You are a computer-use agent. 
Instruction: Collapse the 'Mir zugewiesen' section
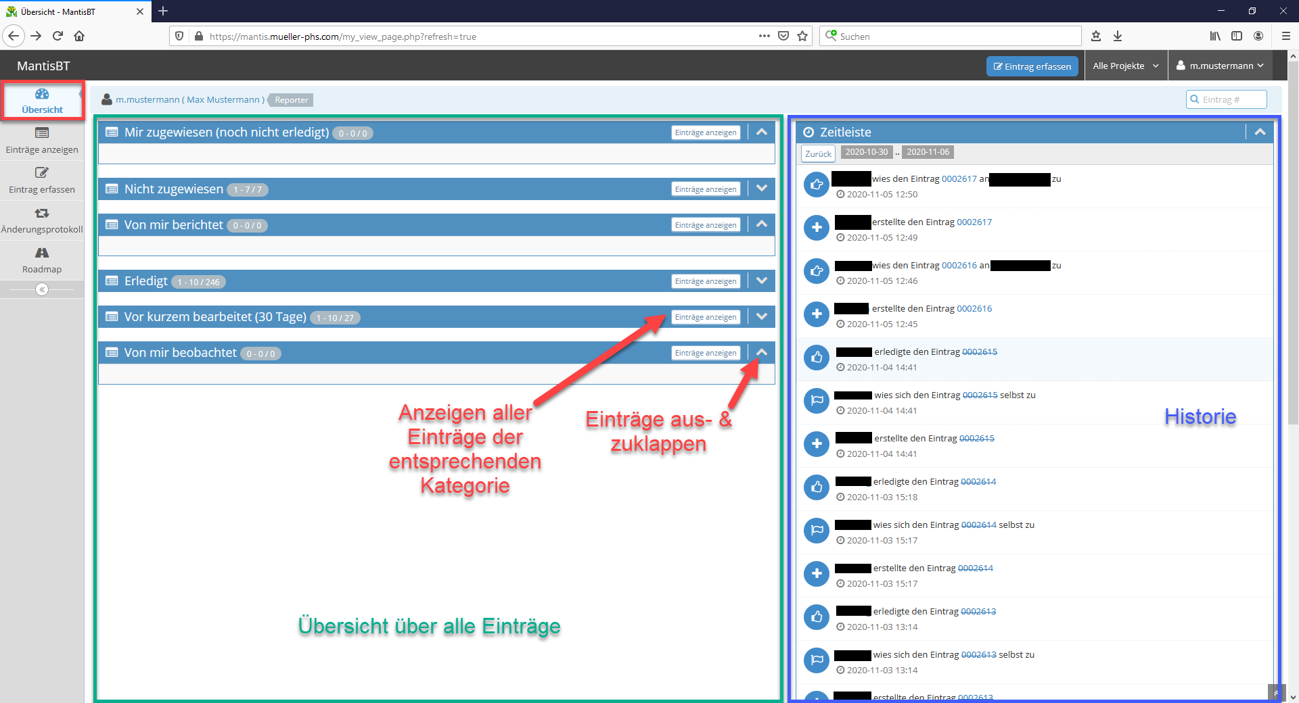(762, 132)
